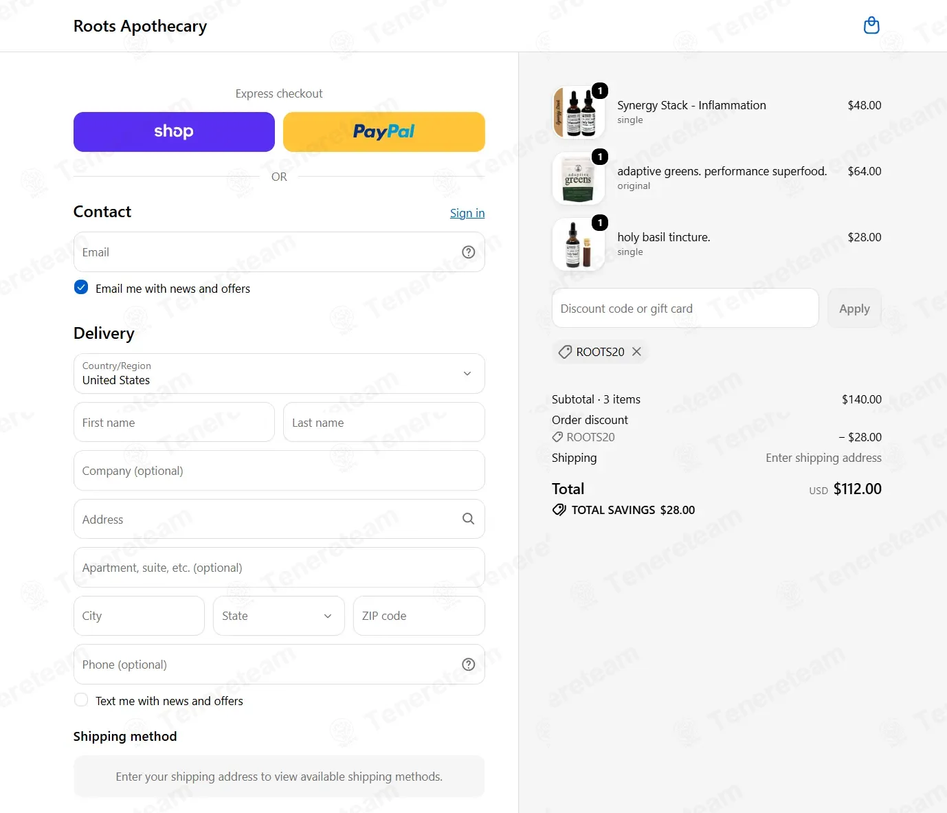Focus the First name field
The height and width of the screenshot is (813, 947).
point(174,422)
